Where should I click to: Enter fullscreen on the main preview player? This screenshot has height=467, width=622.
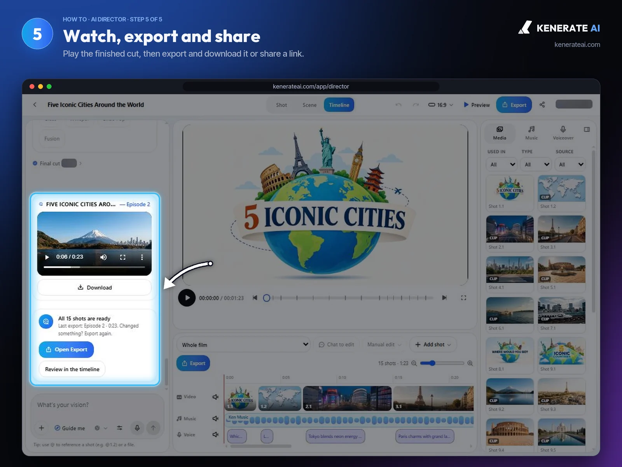463,298
